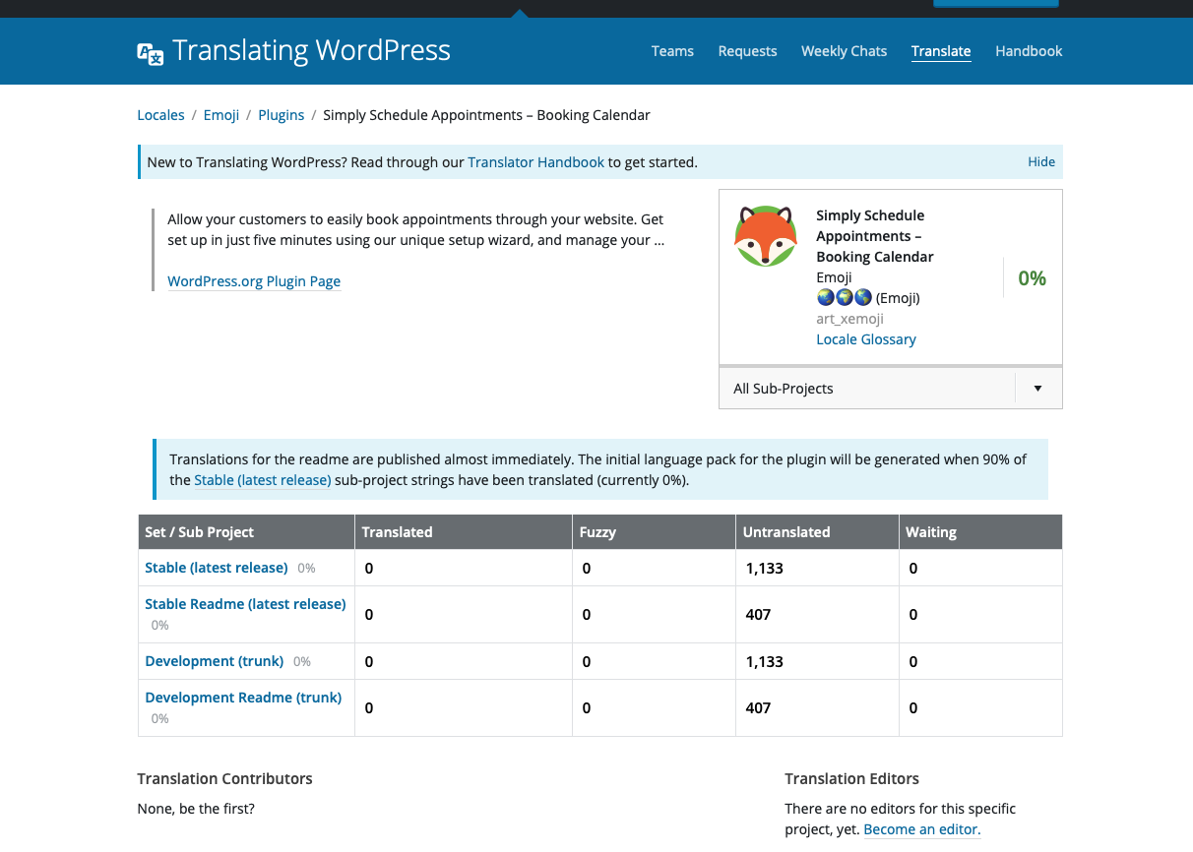Click the fox plugin icon for Simply Schedule Appointments
The width and height of the screenshot is (1193, 852).
(766, 236)
